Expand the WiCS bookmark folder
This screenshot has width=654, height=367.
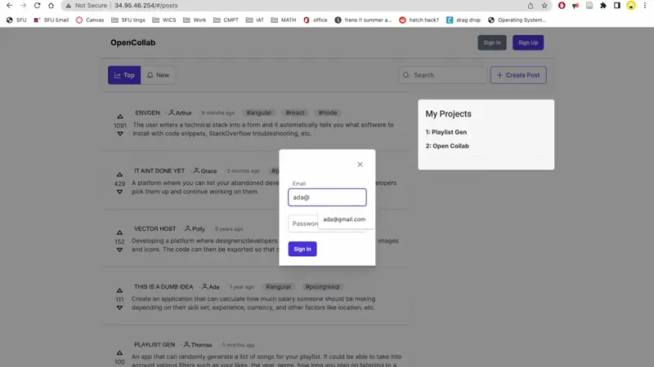pos(164,20)
